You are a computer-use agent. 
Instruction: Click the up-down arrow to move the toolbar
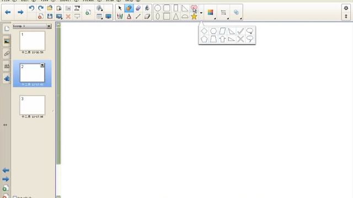[346, 16]
